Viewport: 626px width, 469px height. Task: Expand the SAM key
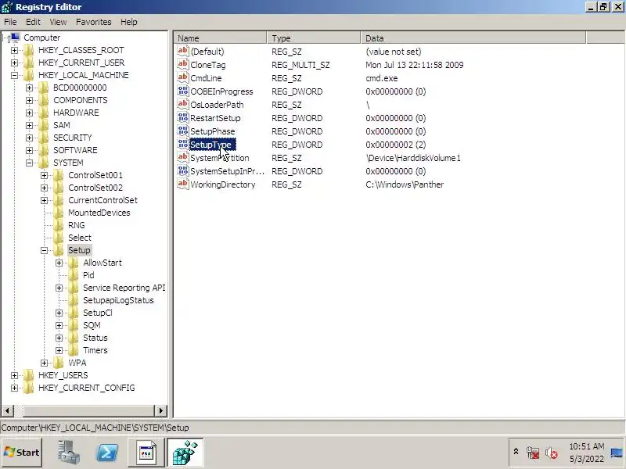pos(29,125)
